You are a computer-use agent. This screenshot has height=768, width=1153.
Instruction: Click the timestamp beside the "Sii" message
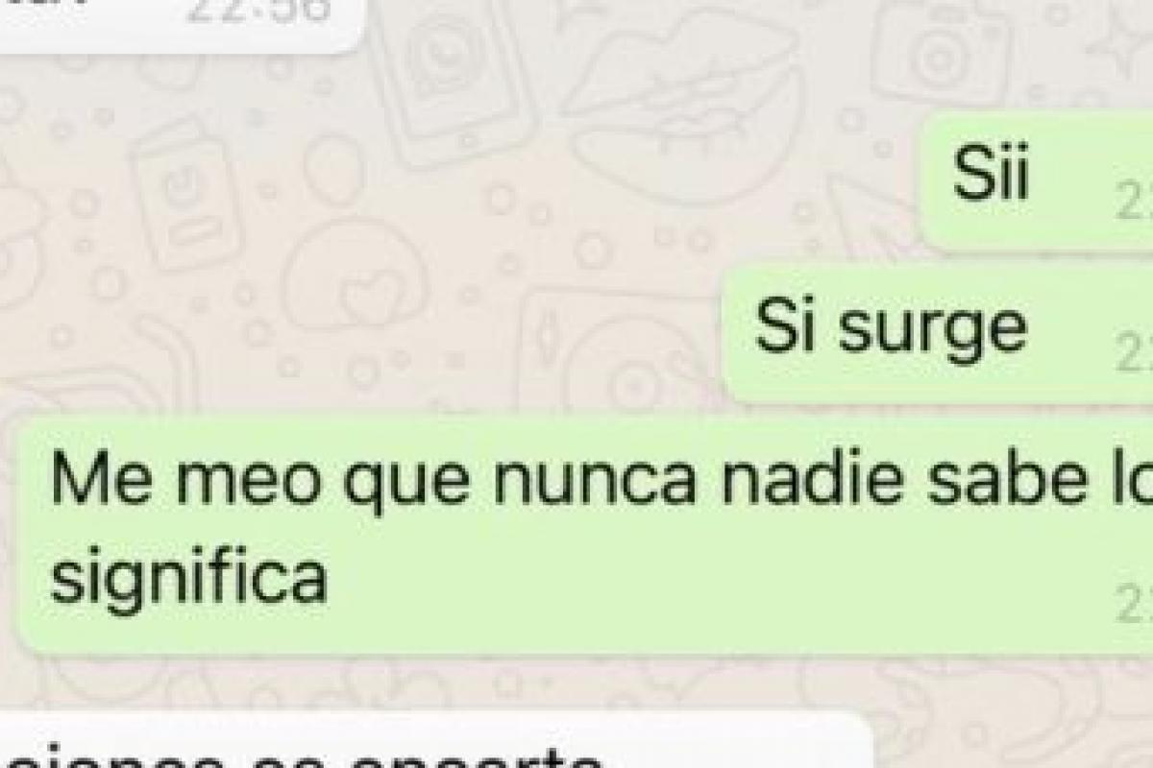pyautogui.click(x=1134, y=204)
